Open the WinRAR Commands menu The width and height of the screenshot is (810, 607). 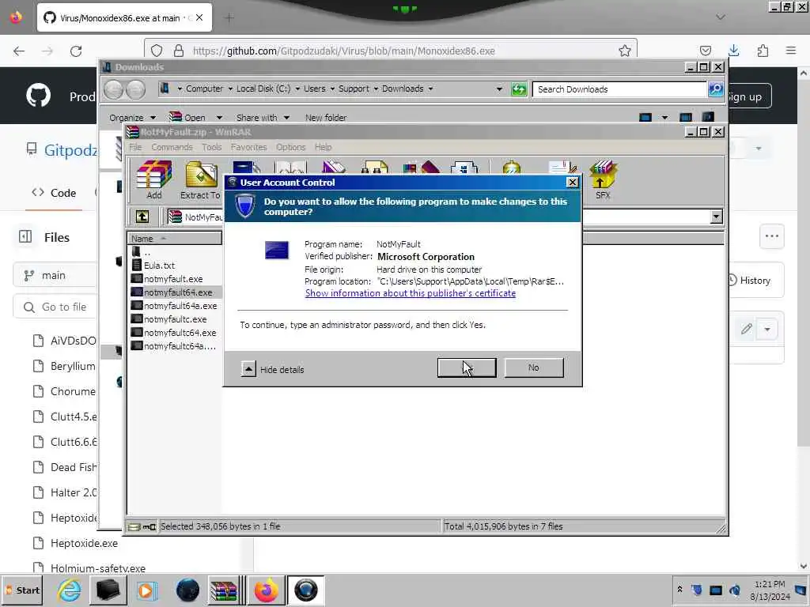click(172, 147)
